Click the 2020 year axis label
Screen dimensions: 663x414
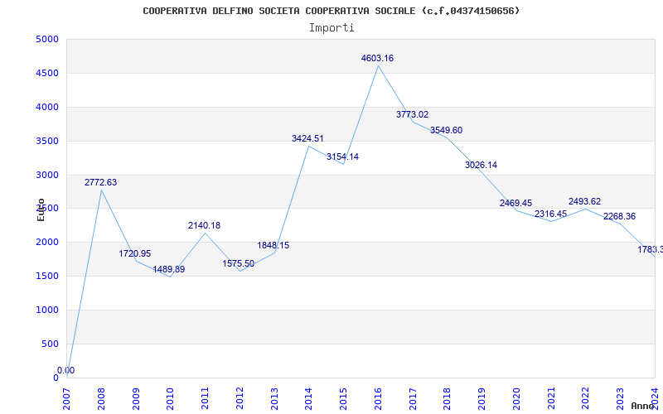[516, 399]
